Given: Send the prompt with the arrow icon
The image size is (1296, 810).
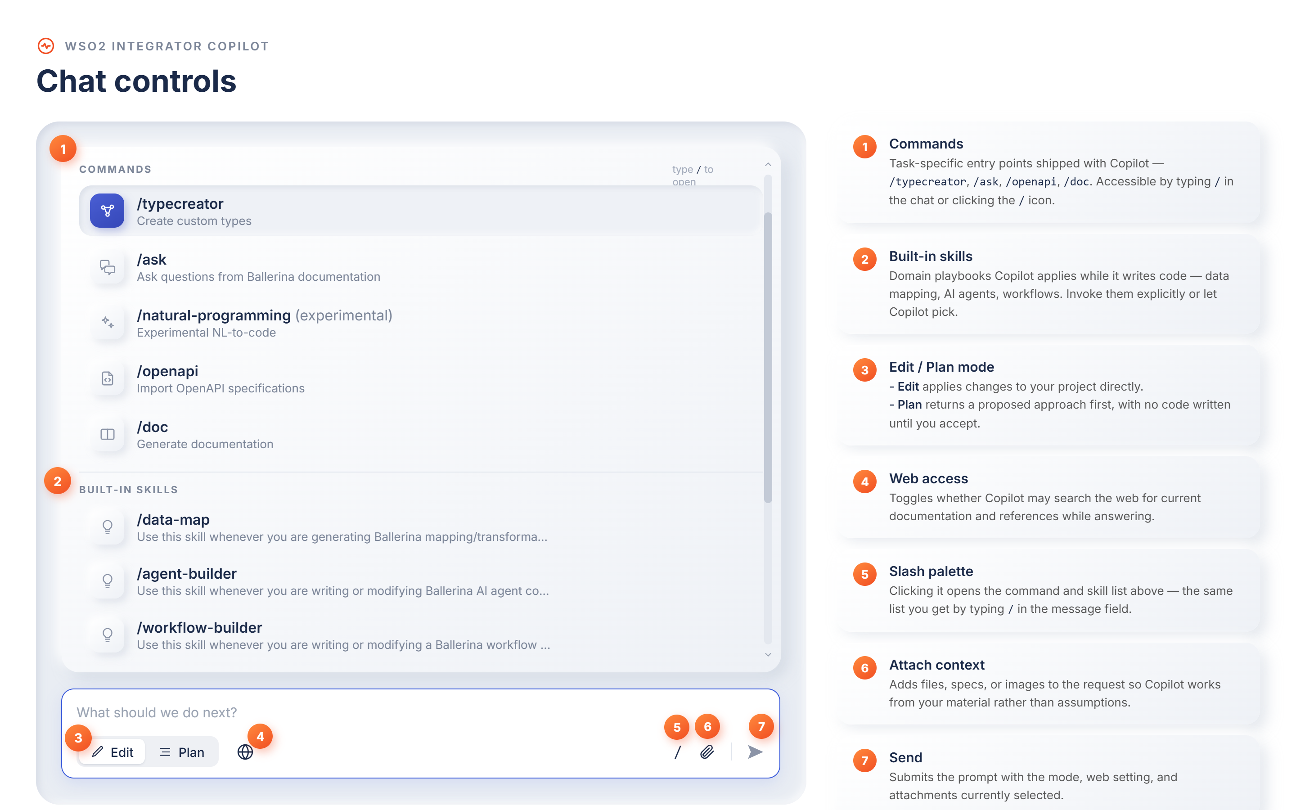Looking at the screenshot, I should click(x=755, y=752).
